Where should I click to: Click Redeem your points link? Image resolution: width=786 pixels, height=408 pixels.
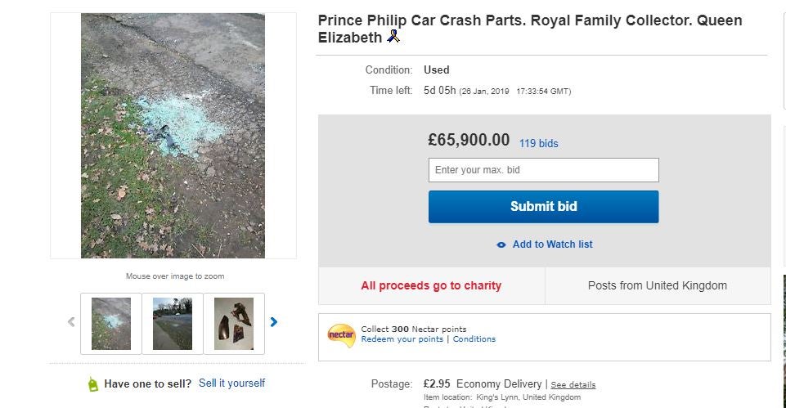(402, 339)
